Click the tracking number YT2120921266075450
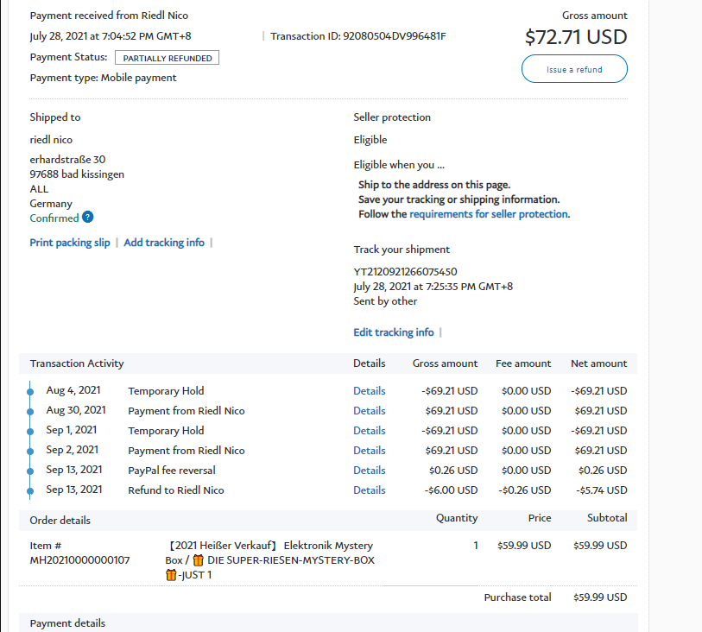This screenshot has height=632, width=702. (405, 272)
